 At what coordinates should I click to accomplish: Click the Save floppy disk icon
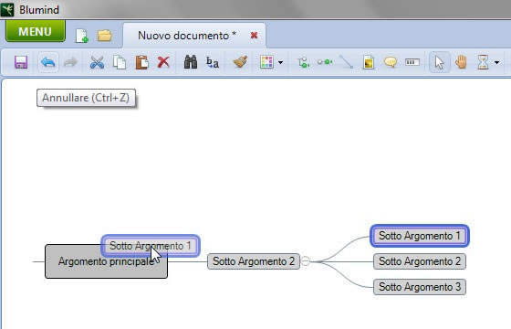click(x=20, y=62)
